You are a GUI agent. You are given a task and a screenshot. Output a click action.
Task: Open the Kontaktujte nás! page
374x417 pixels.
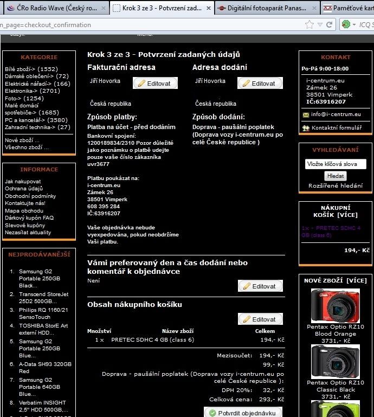[x=25, y=203]
